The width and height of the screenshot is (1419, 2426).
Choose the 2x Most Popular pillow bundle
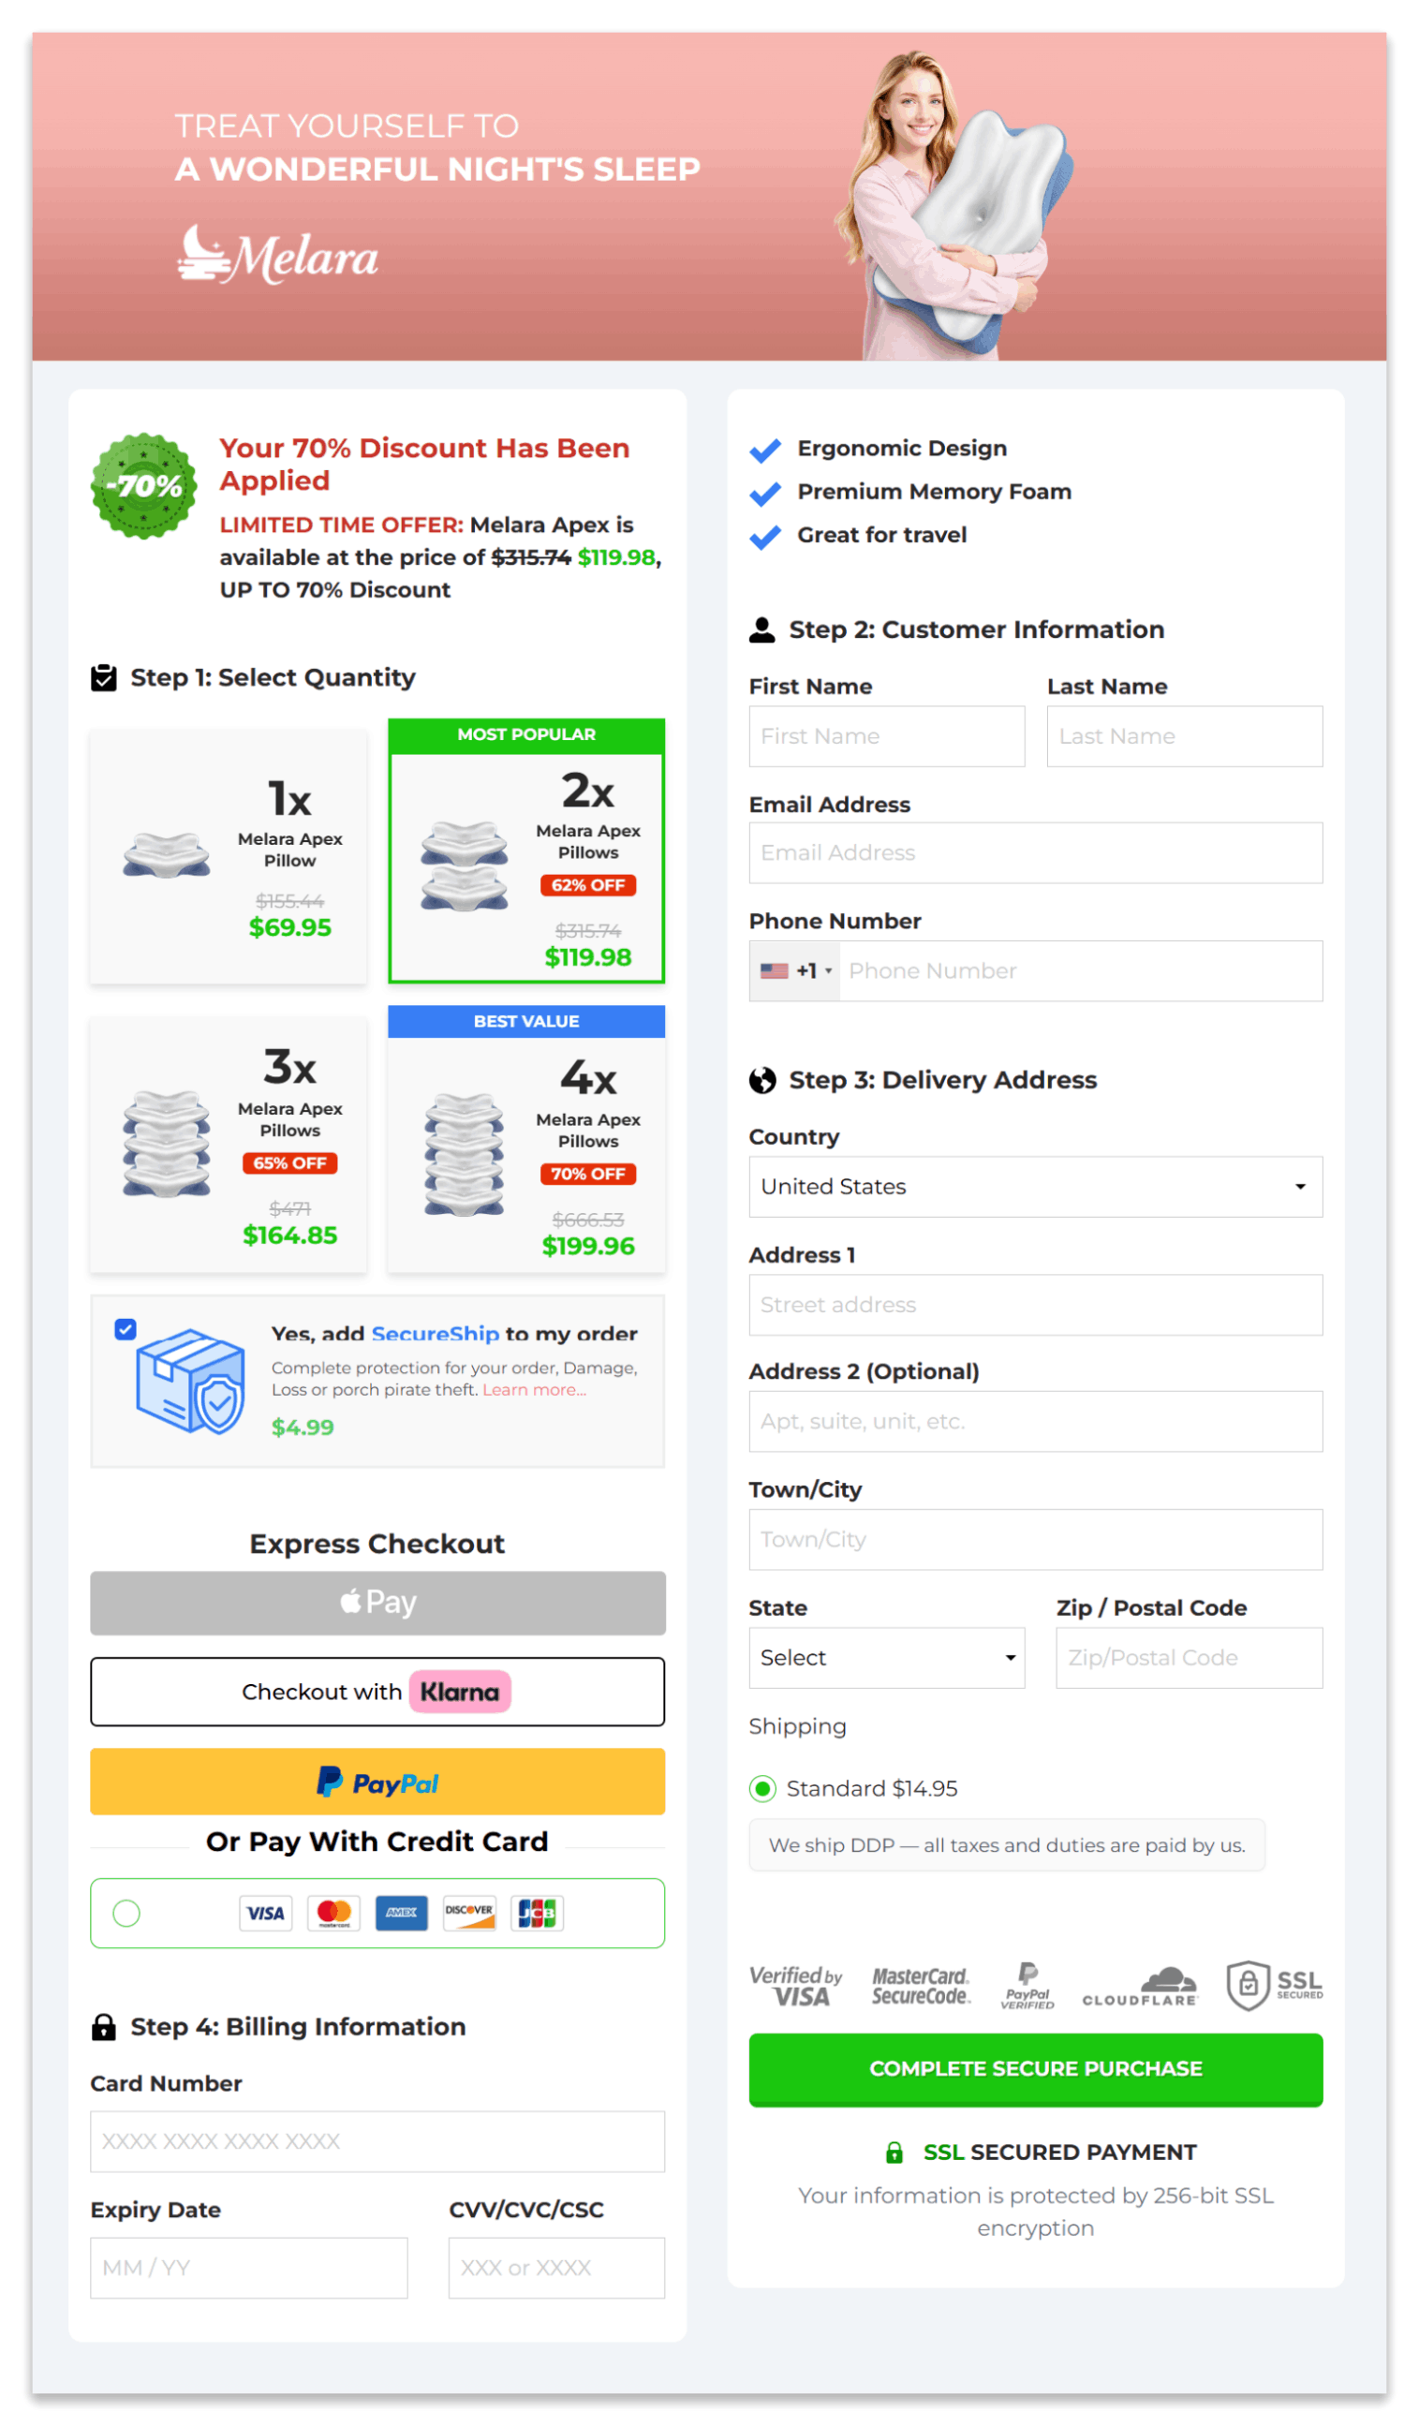(526, 851)
